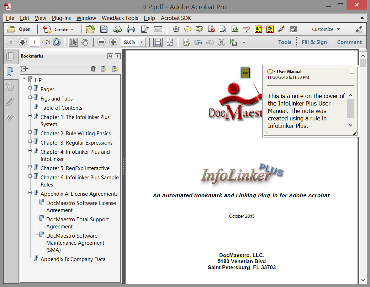Open the Fill & Sign pane

tap(314, 42)
